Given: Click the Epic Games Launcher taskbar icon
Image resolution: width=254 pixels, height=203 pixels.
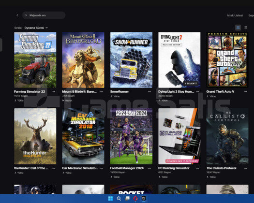Looking at the screenshot, I should click(144, 199).
